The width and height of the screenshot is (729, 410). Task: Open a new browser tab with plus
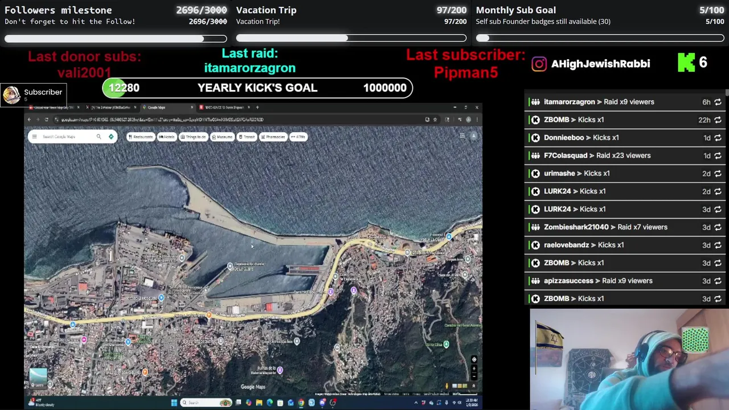(257, 107)
